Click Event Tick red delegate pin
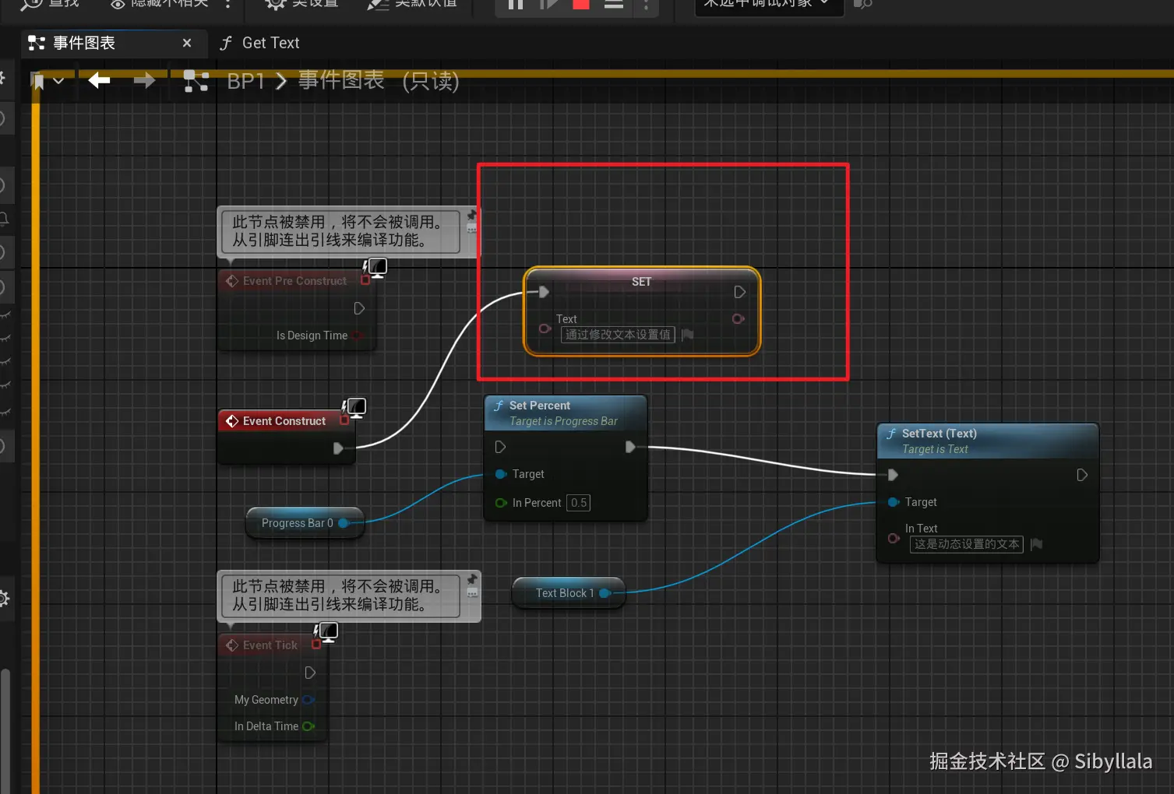The image size is (1174, 794). pyautogui.click(x=316, y=645)
